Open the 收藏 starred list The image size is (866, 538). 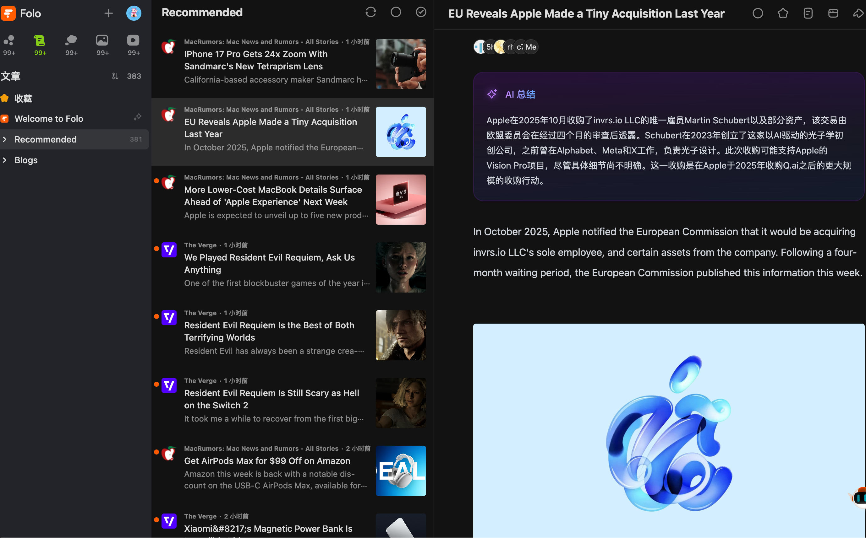tap(23, 99)
